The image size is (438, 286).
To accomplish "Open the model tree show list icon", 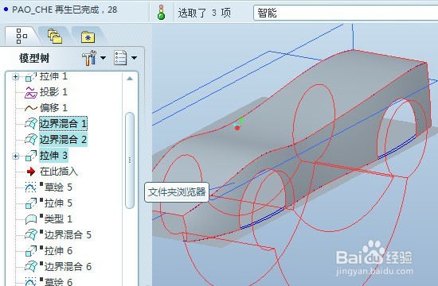I will [x=120, y=58].
